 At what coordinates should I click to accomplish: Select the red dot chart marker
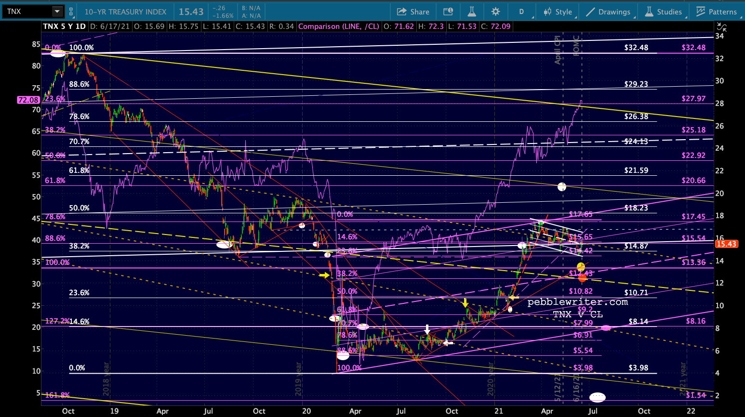583,277
